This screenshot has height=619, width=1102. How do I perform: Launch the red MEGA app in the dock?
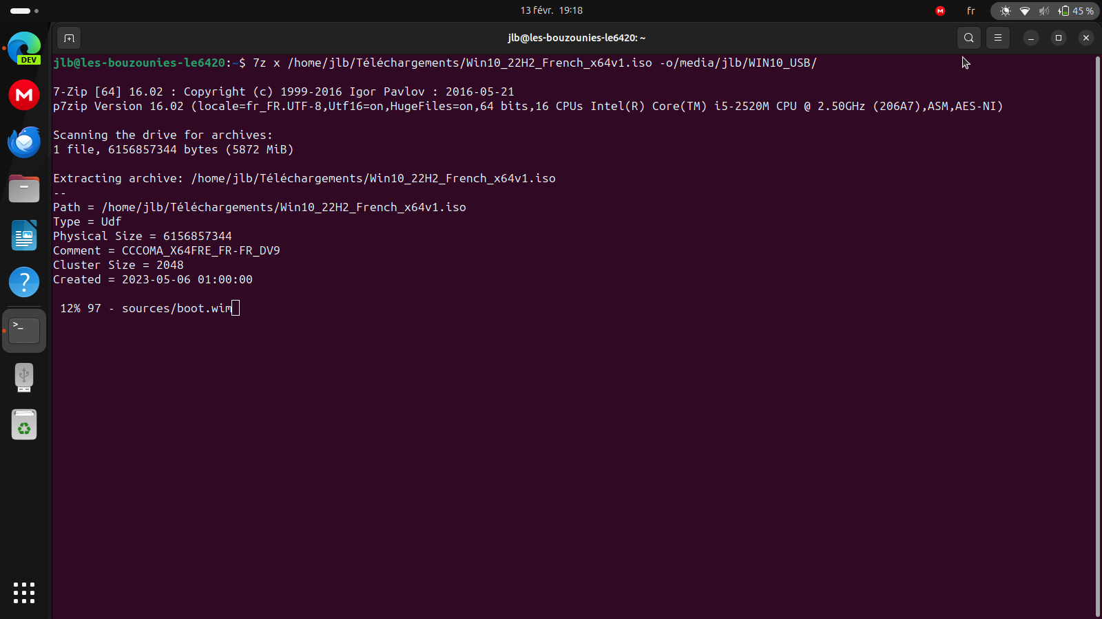click(x=24, y=95)
